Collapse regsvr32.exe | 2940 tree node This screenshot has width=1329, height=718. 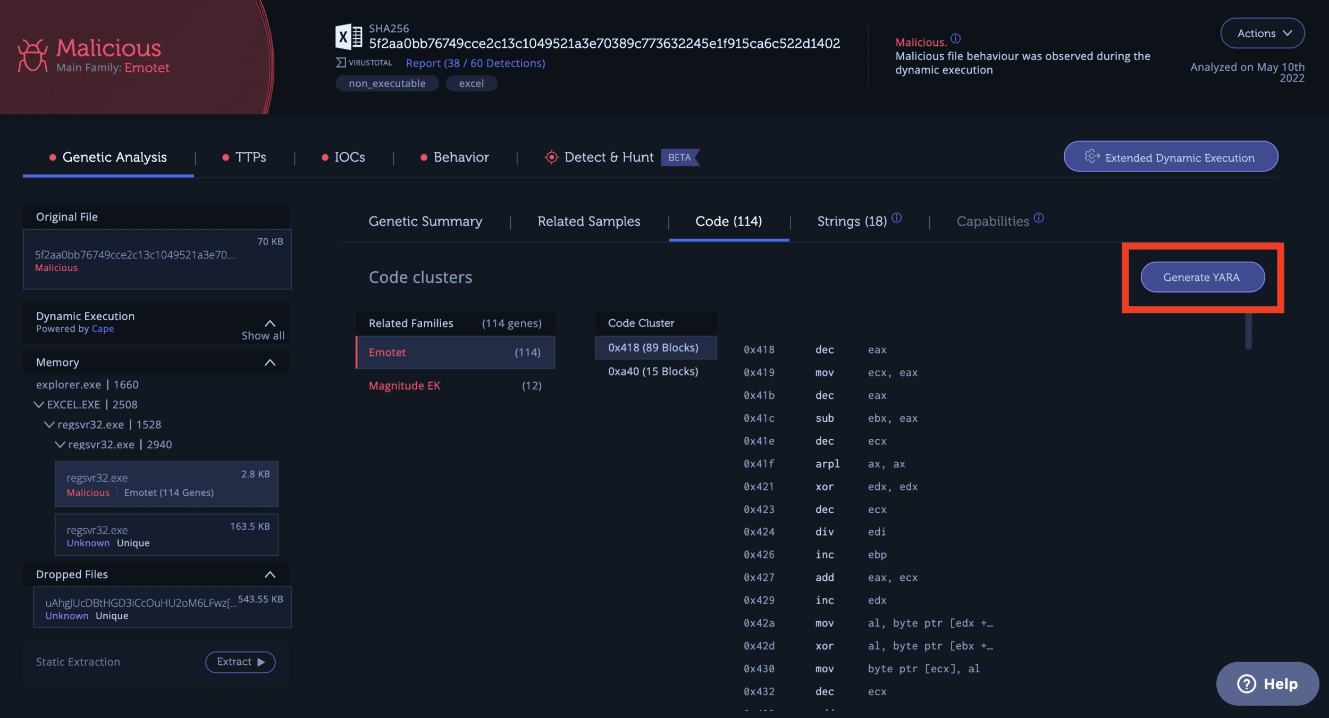point(60,445)
